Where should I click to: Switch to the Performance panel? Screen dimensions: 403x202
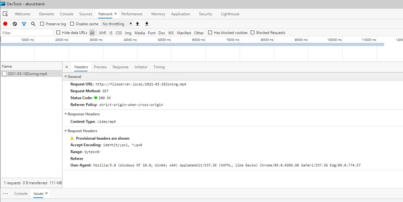tap(132, 14)
